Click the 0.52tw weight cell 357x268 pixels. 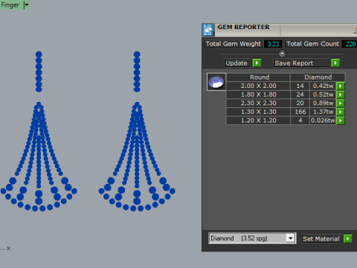(x=323, y=95)
